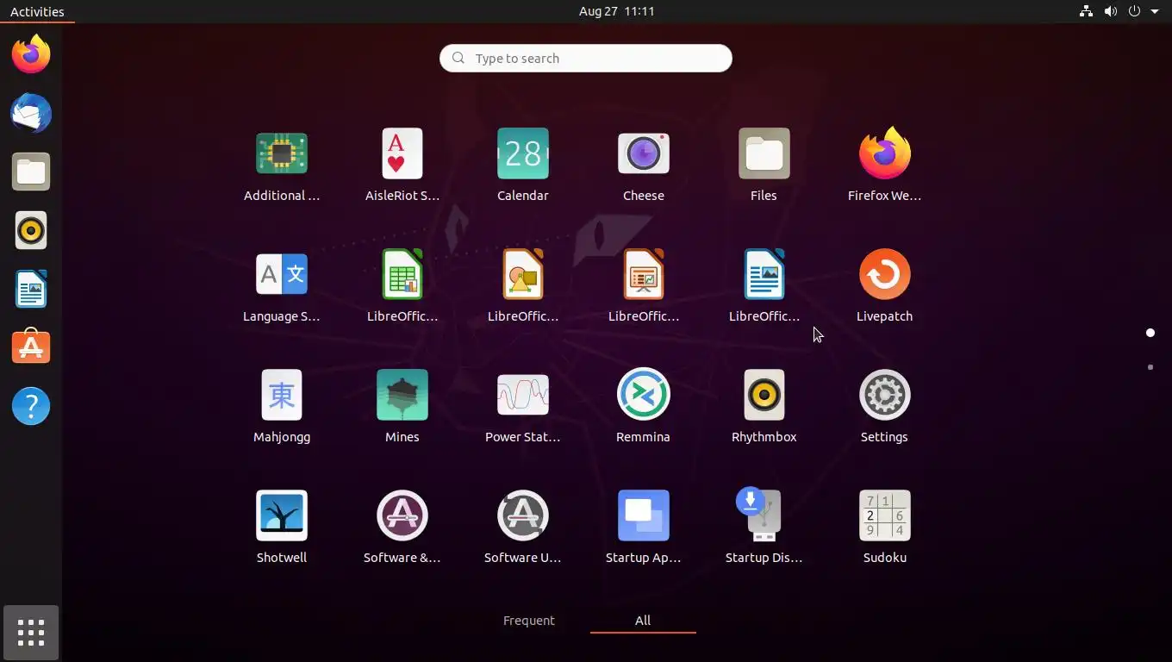Viewport: 1172px width, 662px height.
Task: Open Power Statistics
Action: pos(523,396)
